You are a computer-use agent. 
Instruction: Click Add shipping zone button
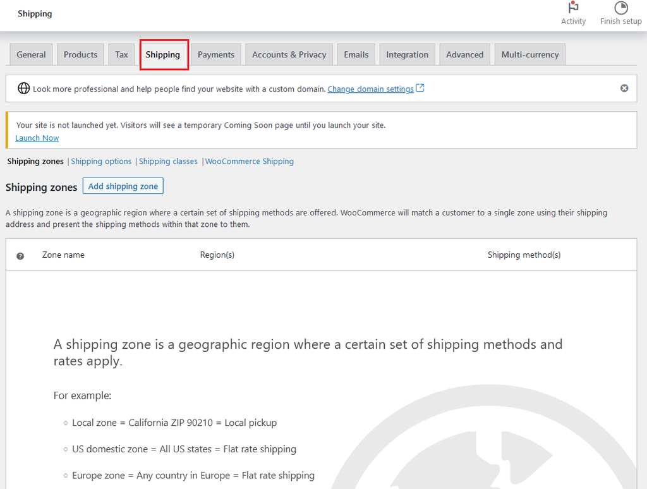pos(123,186)
